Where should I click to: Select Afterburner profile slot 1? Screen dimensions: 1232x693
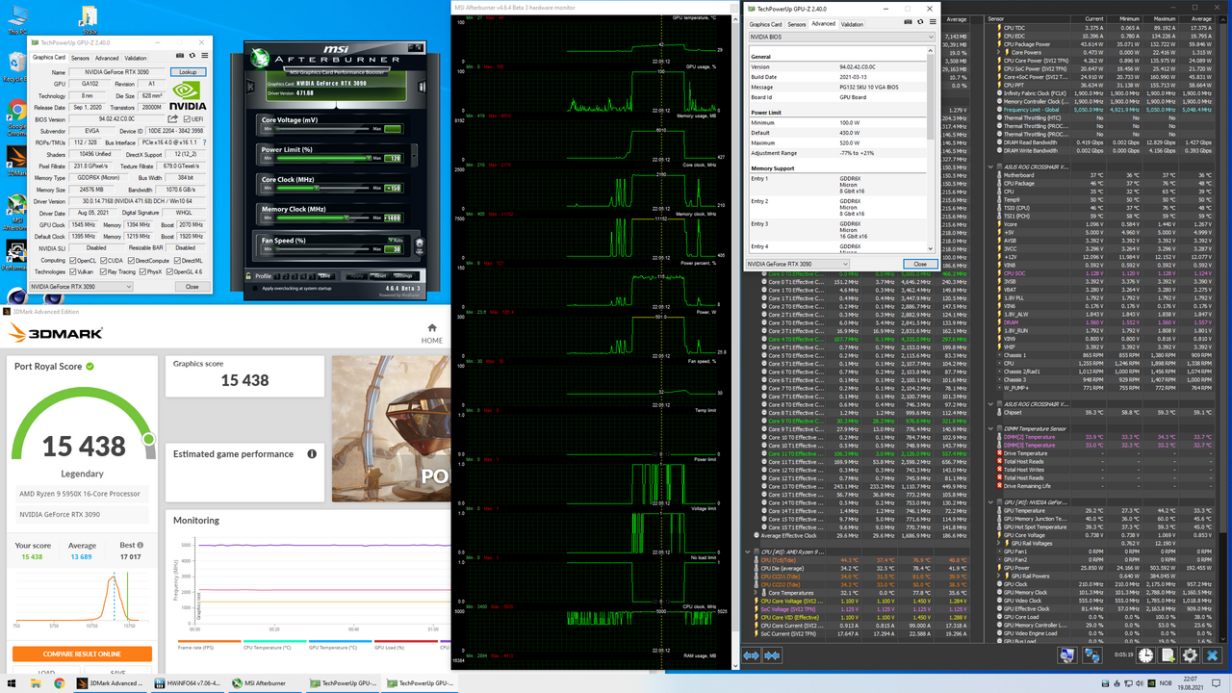[276, 276]
